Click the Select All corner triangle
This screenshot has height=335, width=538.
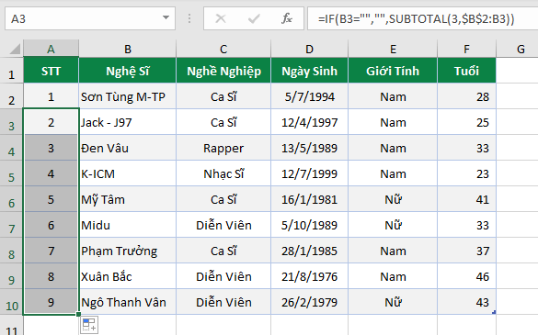(15, 49)
